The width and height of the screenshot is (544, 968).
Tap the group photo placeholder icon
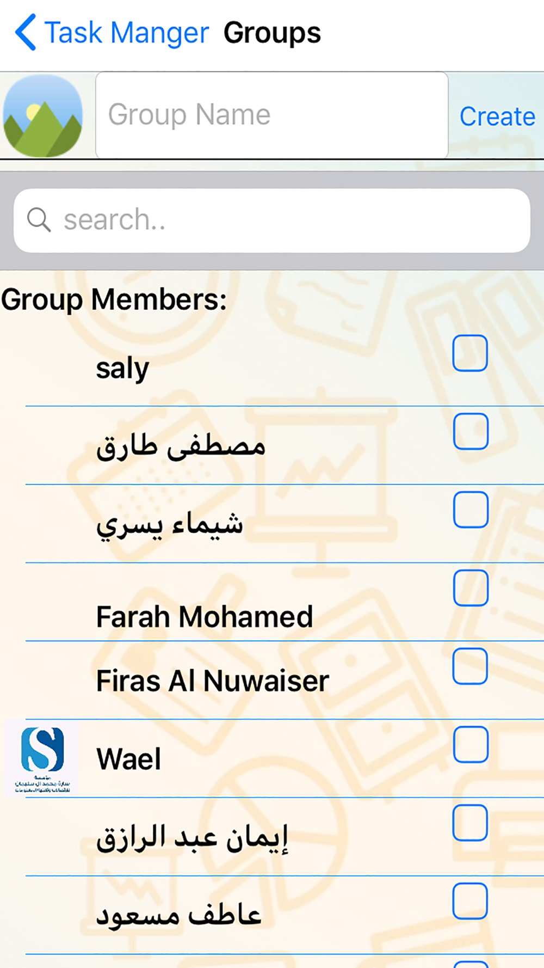(x=42, y=115)
